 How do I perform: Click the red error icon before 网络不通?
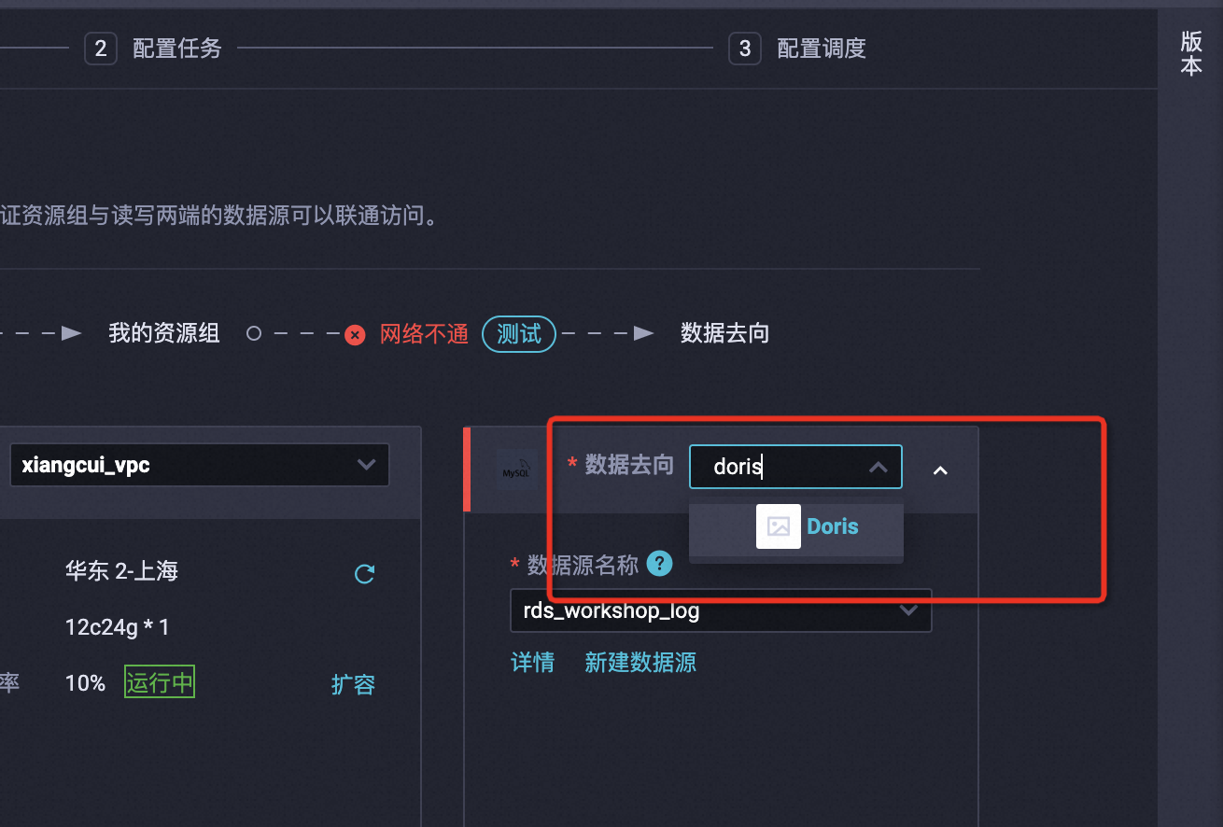point(355,335)
